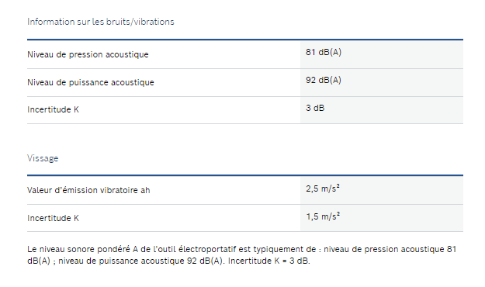Click the heading Information sur les bruits/vibrations

tap(101, 22)
